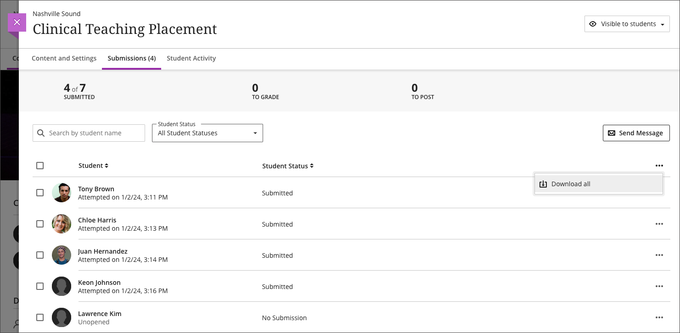The image size is (680, 333).
Task: Check Tony Brown's selection checkbox
Action: [40, 193]
